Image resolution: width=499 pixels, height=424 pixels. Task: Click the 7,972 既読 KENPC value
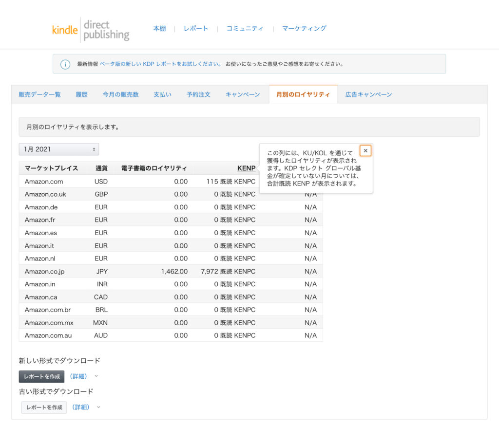click(228, 272)
